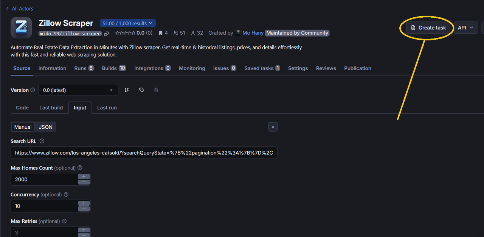Viewport: 484px width, 237px height.
Task: Click the Create task button
Action: [428, 28]
